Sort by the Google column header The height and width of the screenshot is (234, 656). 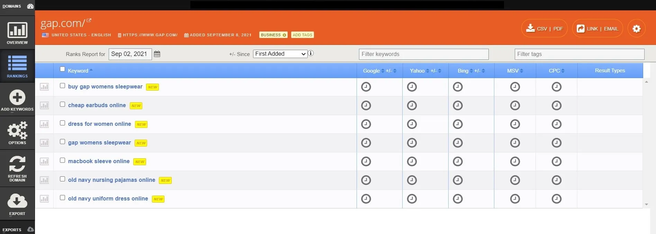point(371,71)
